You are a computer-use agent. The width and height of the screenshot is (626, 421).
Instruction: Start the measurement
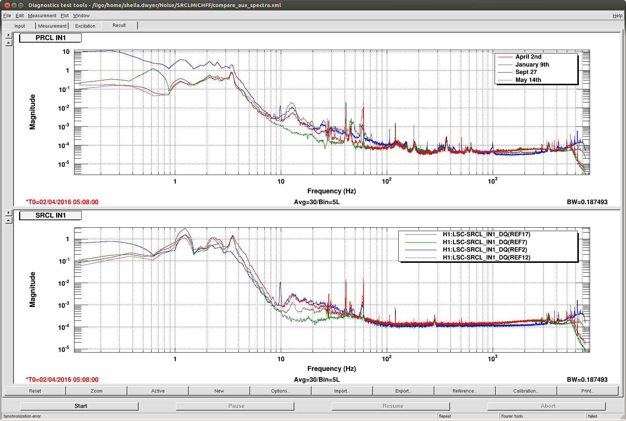tap(79, 406)
